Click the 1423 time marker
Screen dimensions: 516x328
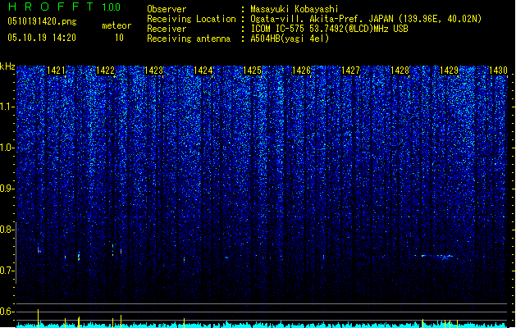(x=154, y=71)
